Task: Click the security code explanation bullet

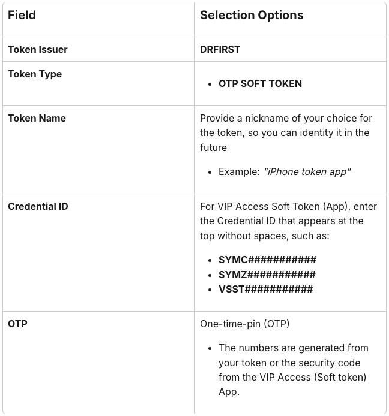Action: pos(294,370)
